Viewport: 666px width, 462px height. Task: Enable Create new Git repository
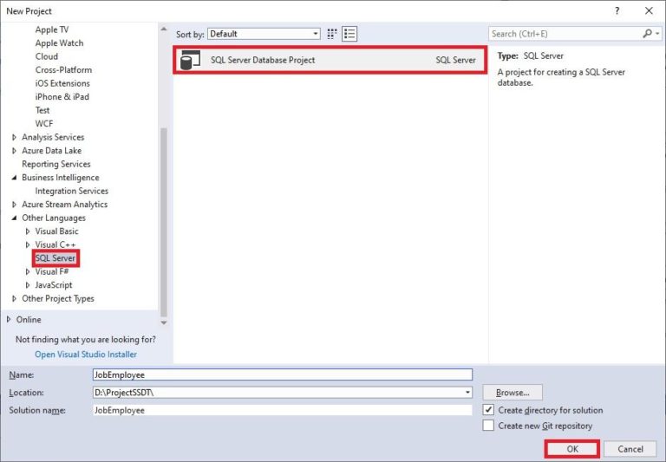[x=489, y=426]
